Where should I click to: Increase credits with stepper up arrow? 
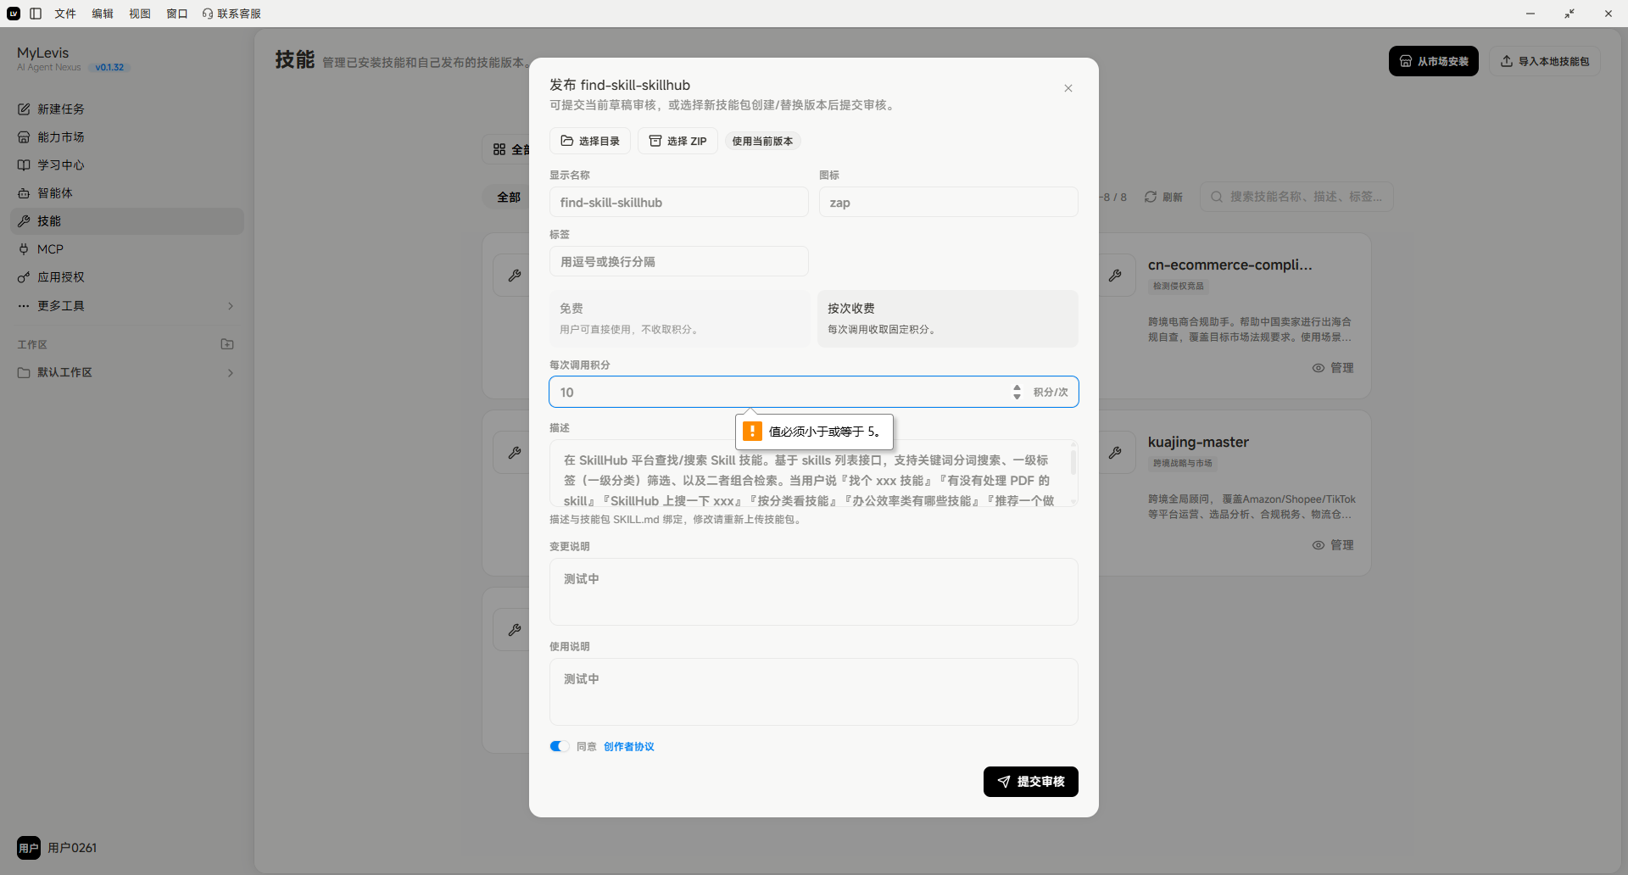1017,387
